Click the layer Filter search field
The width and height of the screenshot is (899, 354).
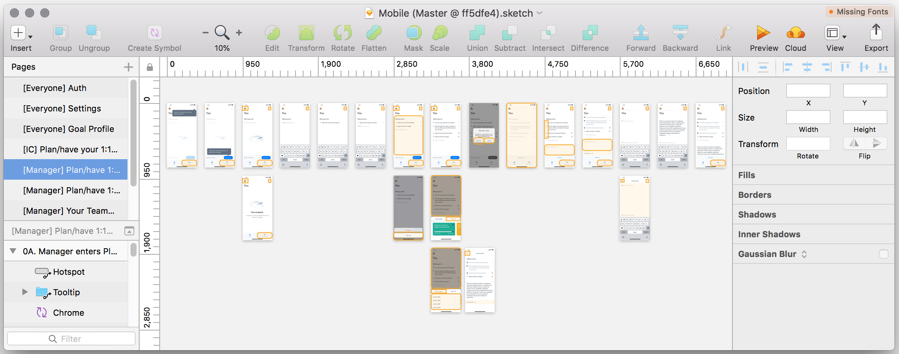pyautogui.click(x=71, y=338)
